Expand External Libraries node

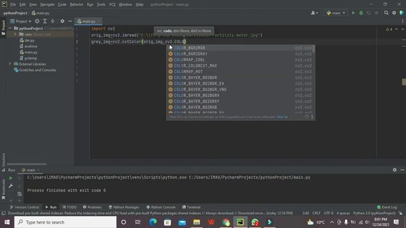(x=10, y=64)
